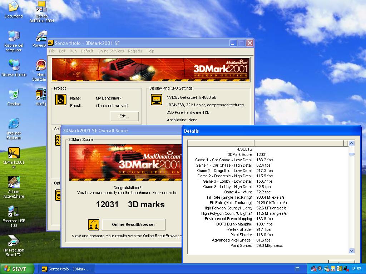This screenshot has height=274, width=366.
Task: Select the 3DMark Score 12031 row
Action: 268,154
